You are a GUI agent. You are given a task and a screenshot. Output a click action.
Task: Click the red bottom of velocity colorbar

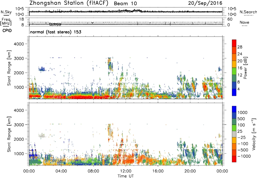pyautogui.click(x=234, y=159)
